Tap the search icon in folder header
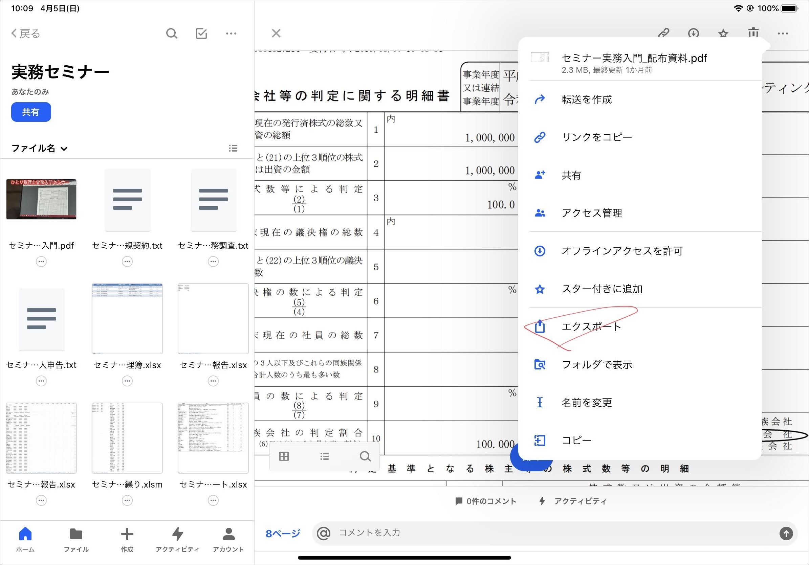 coord(172,33)
